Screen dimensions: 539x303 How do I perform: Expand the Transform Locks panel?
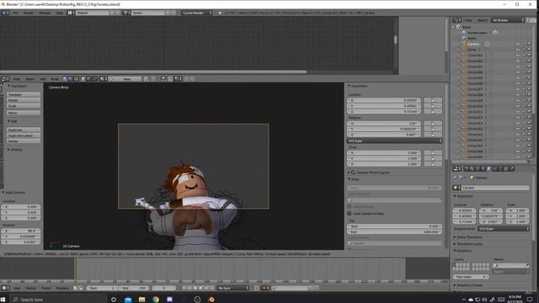(x=468, y=244)
